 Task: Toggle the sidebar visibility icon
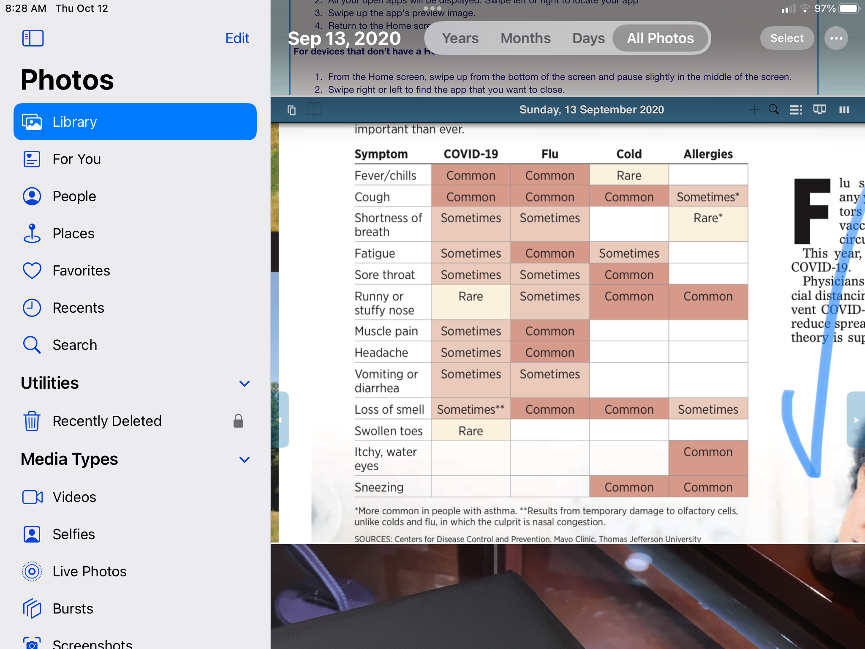pos(33,38)
